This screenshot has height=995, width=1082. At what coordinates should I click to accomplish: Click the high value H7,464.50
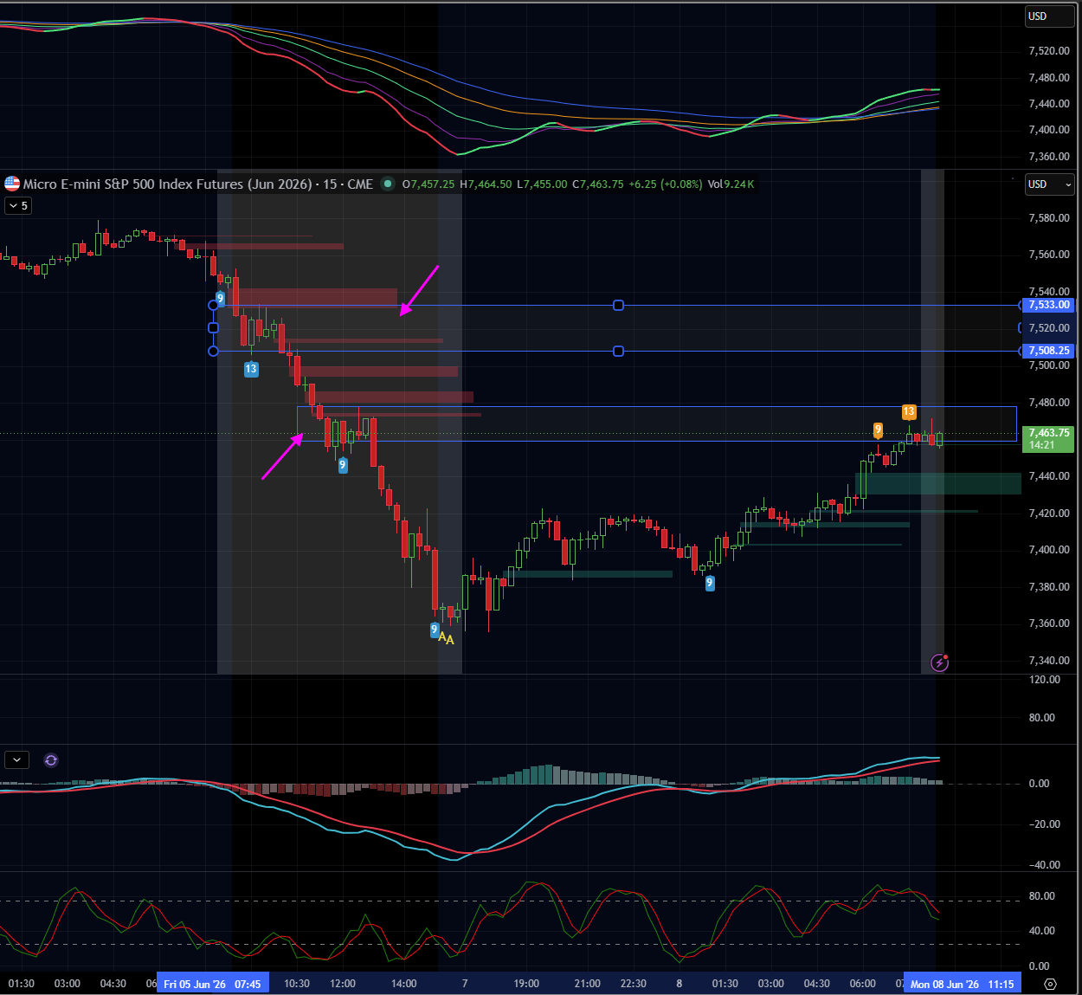tap(486, 184)
